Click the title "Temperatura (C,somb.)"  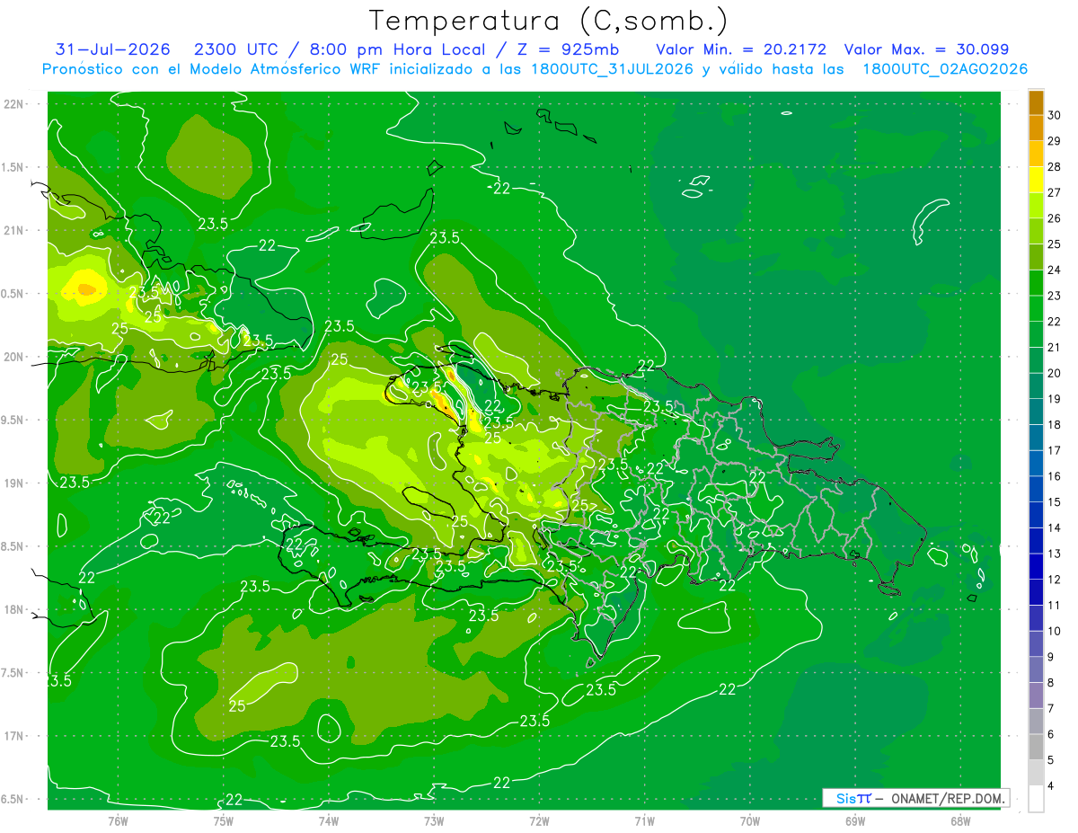(549, 21)
